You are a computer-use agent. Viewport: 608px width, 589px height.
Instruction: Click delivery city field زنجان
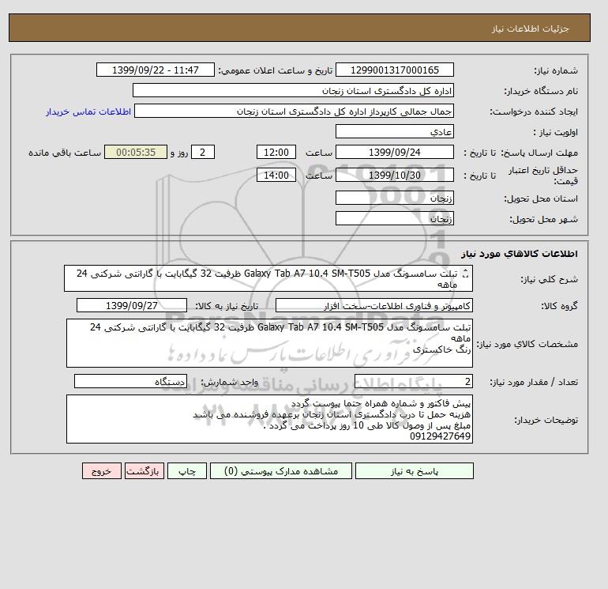pyautogui.click(x=394, y=218)
